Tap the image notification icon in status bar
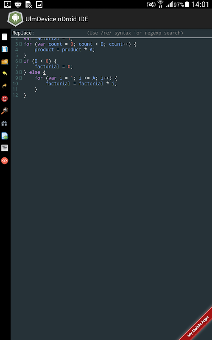Image resolution: width=212 pixels, height=340 pixels. 39,4
